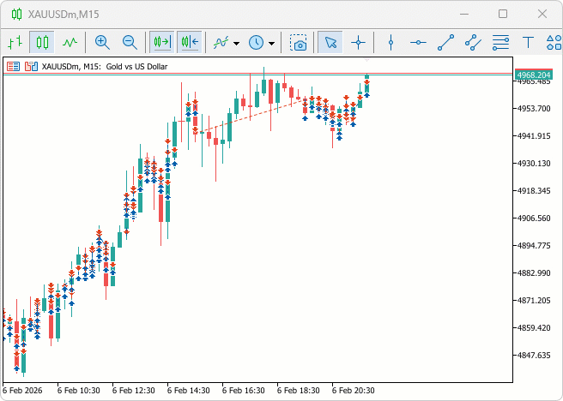Zoom in on the chart

click(102, 42)
